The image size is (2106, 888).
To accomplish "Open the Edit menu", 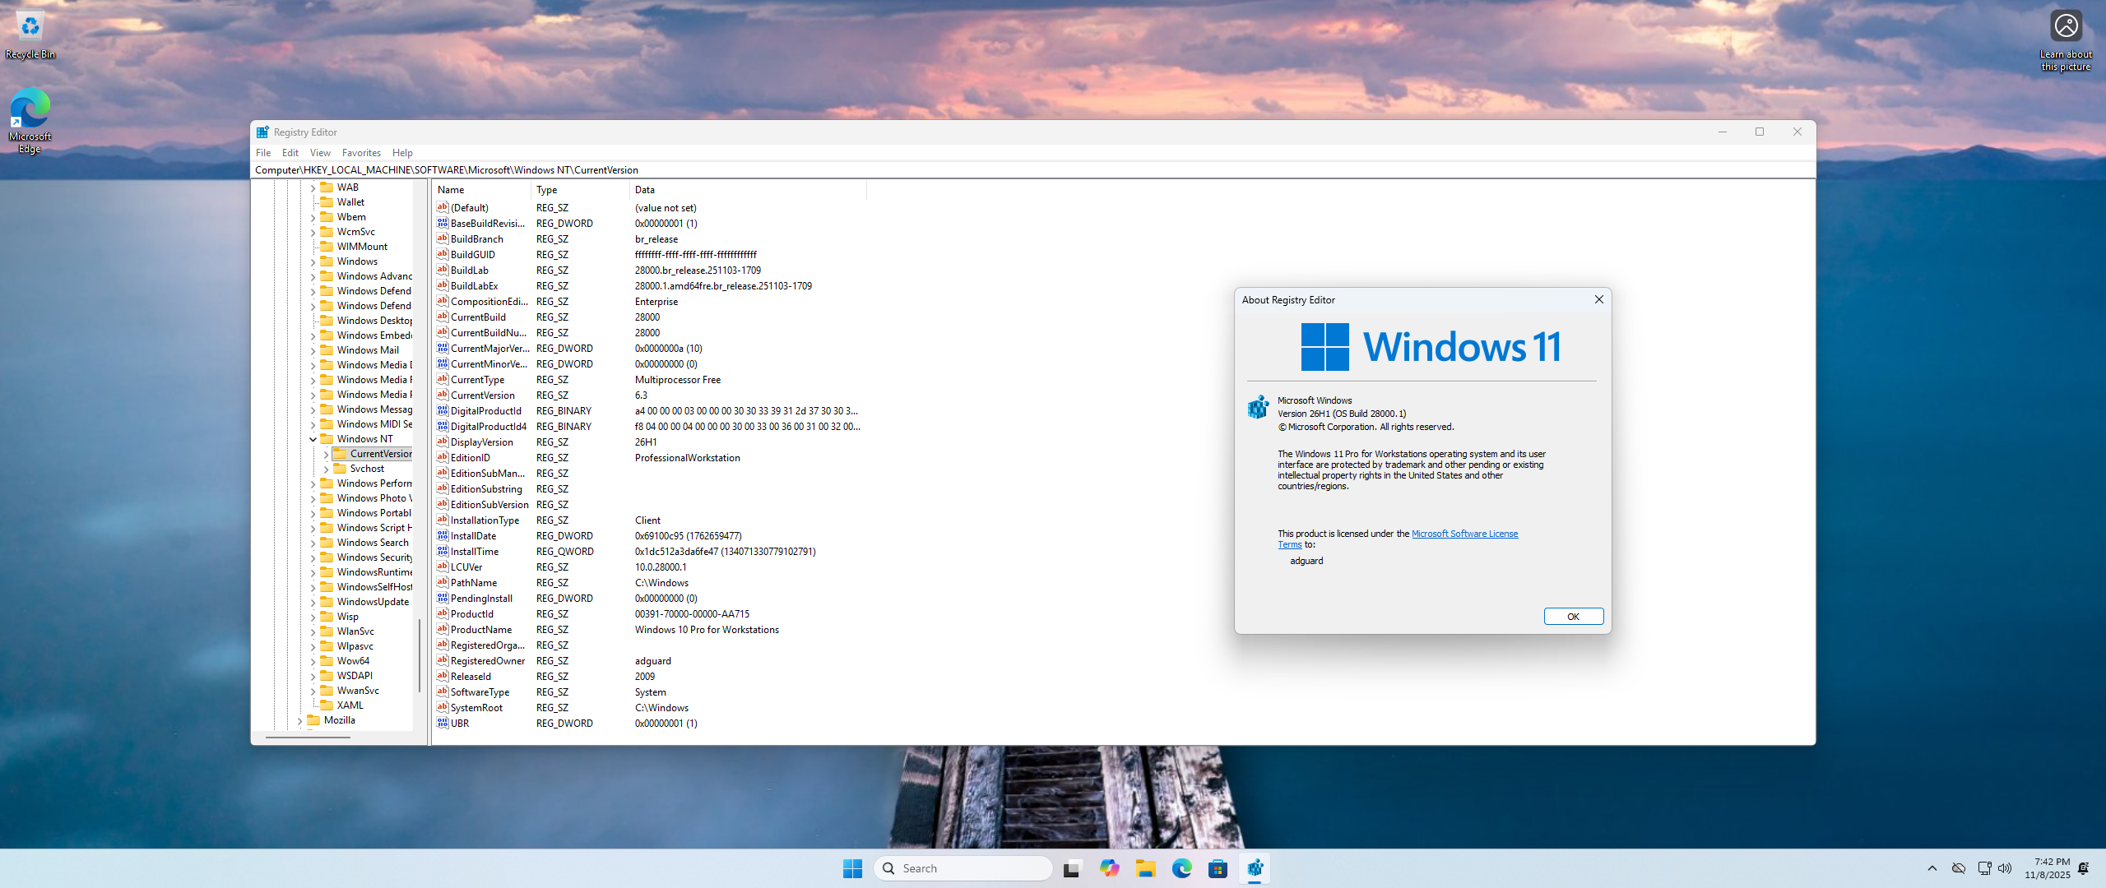I will [290, 153].
